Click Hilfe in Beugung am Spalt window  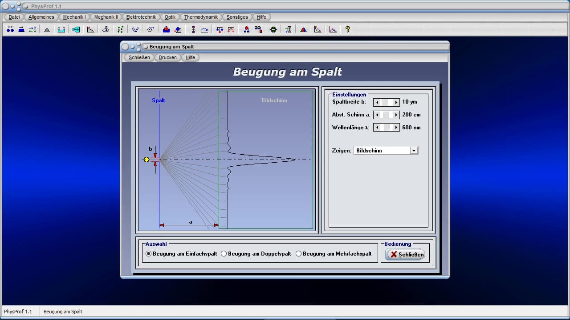coord(190,57)
